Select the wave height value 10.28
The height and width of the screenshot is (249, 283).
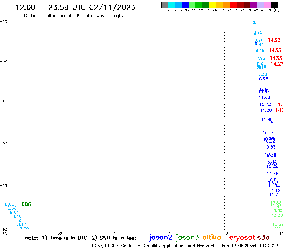(x=262, y=79)
